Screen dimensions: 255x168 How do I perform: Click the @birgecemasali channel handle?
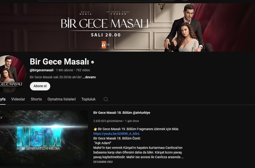(42, 70)
